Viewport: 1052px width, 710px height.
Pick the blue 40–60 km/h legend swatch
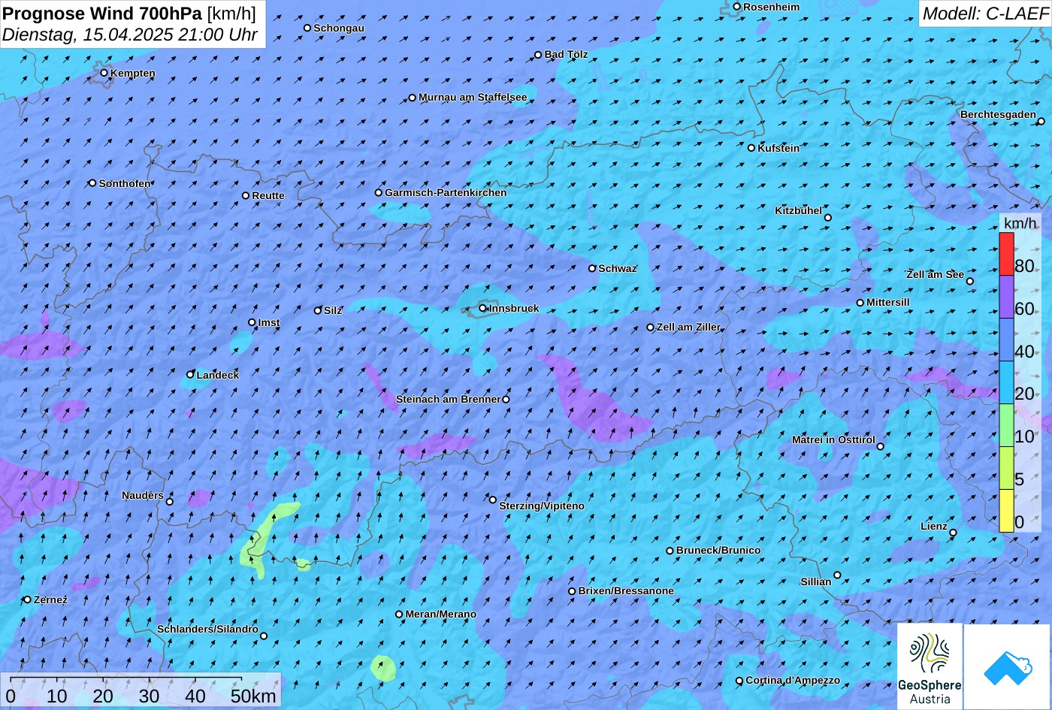point(1006,340)
